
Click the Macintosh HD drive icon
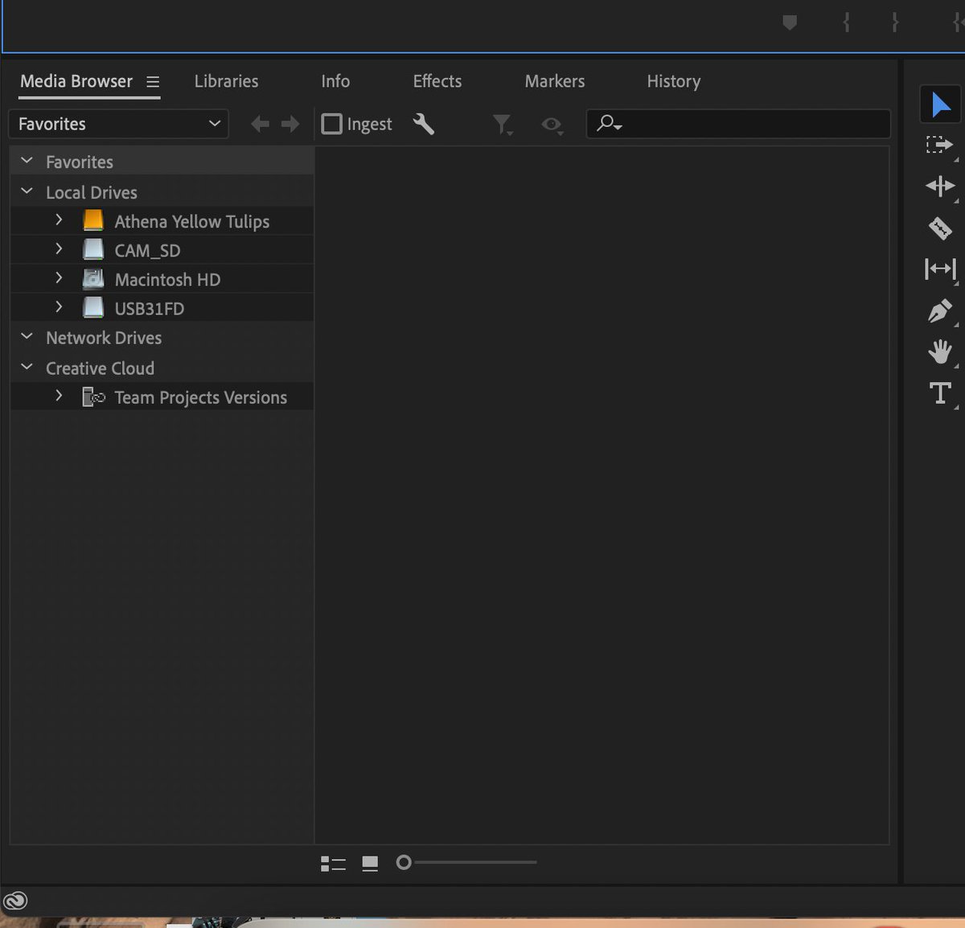coord(93,279)
